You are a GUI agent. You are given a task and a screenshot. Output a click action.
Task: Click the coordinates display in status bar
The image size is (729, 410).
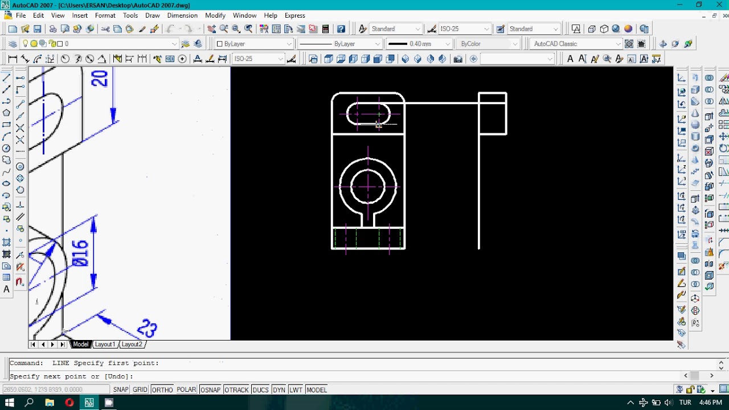tap(56, 390)
